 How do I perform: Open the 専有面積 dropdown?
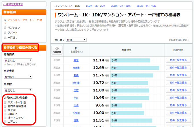click(18, 60)
